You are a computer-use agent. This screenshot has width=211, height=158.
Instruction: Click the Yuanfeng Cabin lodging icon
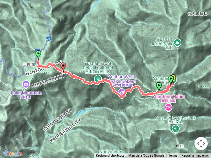click(168, 108)
